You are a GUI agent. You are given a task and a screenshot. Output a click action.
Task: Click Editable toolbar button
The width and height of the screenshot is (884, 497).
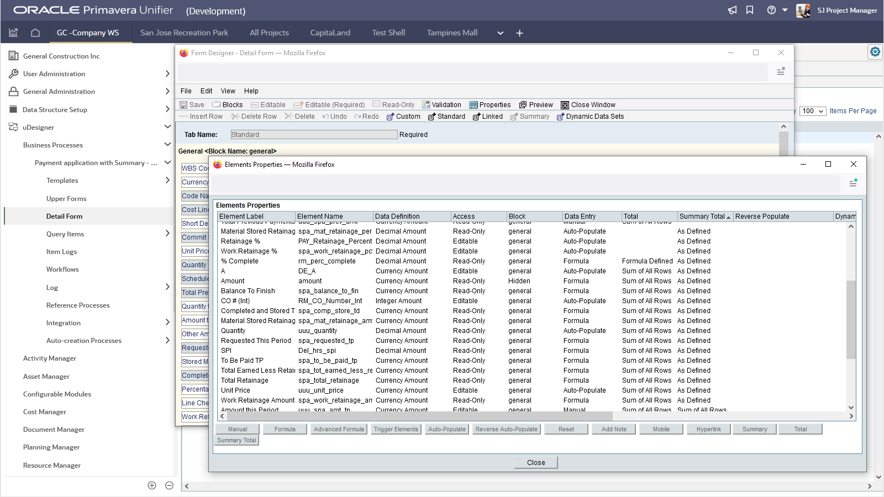click(x=268, y=105)
